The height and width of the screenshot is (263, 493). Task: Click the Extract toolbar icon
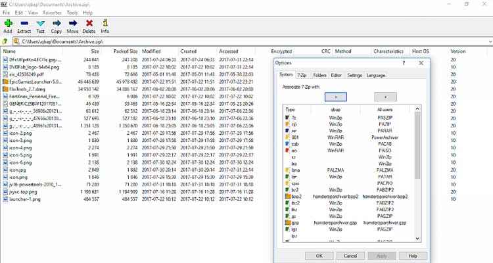pyautogui.click(x=24, y=23)
